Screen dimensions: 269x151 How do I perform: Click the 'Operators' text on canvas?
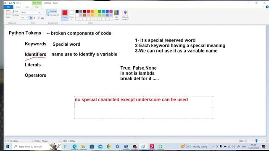point(35,75)
